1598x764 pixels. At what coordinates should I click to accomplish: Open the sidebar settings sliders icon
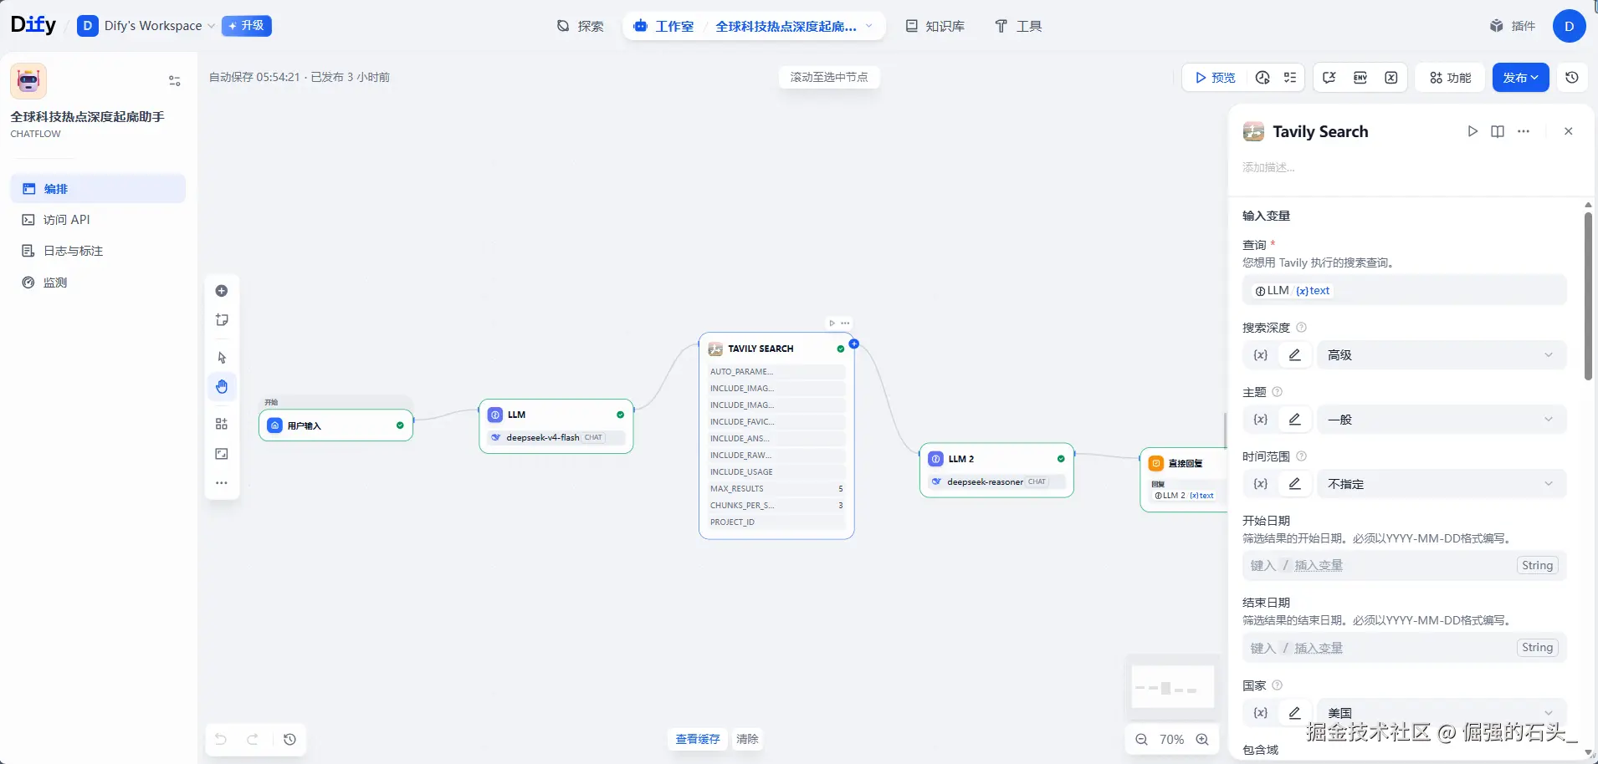(175, 81)
